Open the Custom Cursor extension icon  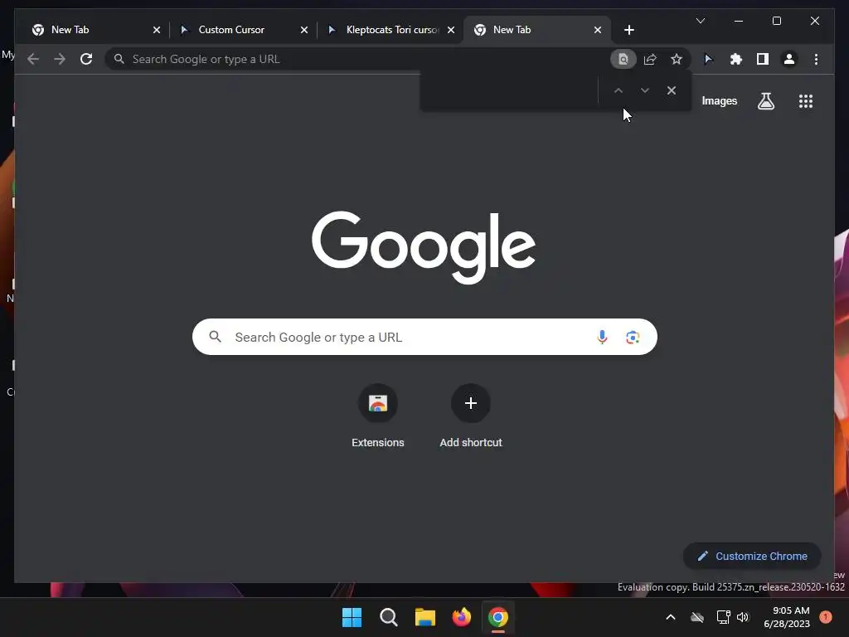point(708,59)
